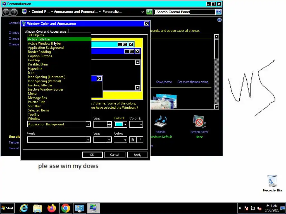The height and width of the screenshot is (214, 286).
Task: Click the Save theme link
Action: (x=164, y=82)
